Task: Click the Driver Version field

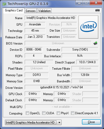Action: [62, 87]
